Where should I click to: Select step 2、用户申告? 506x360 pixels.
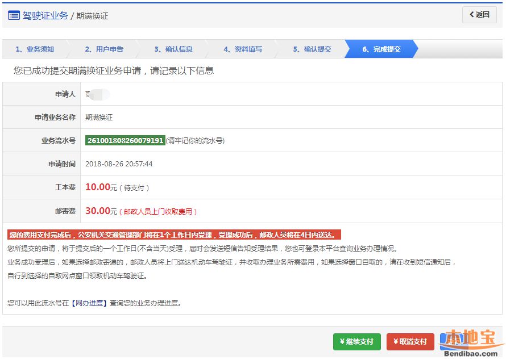104,49
